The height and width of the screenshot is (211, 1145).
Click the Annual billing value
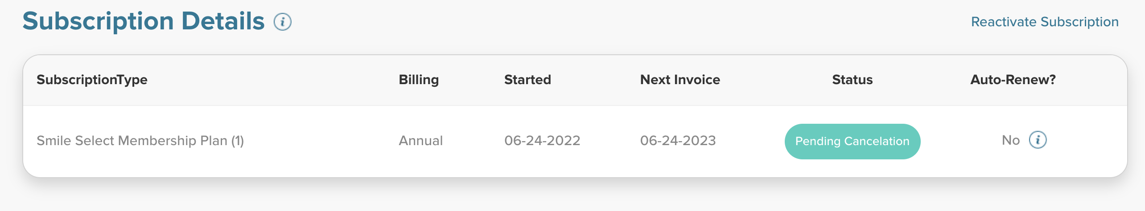click(420, 141)
